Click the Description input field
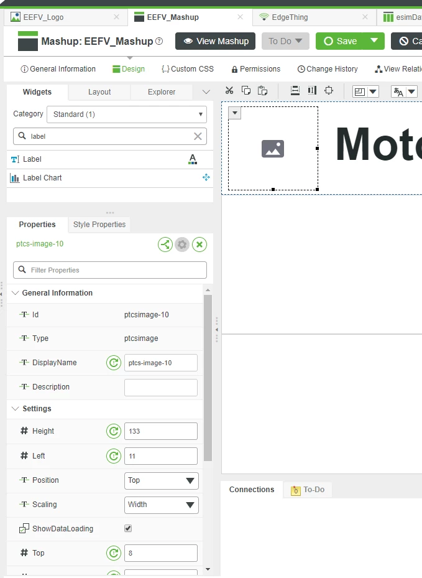Image resolution: width=422 pixels, height=578 pixels. click(x=161, y=388)
